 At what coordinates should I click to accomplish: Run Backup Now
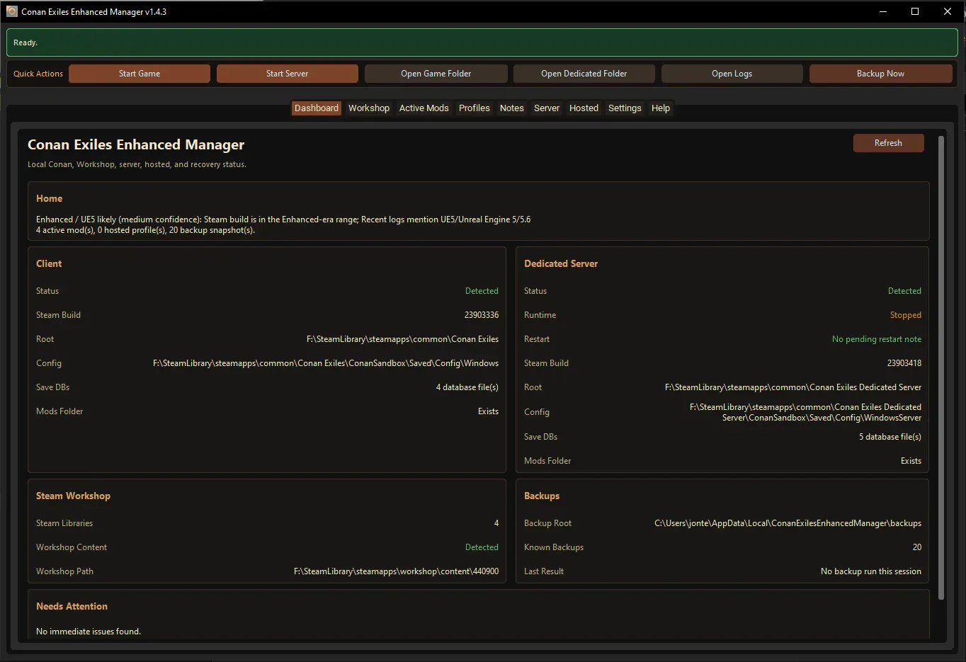pos(881,74)
